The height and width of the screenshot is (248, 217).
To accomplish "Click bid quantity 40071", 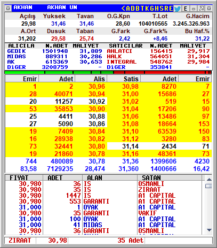I will [x=63, y=94].
